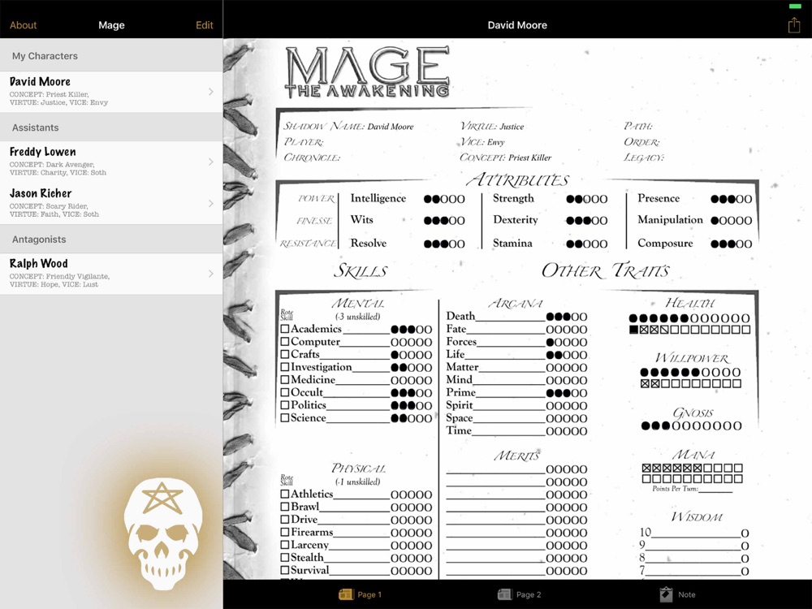
Task: Select the David Moore character row
Action: (111, 92)
